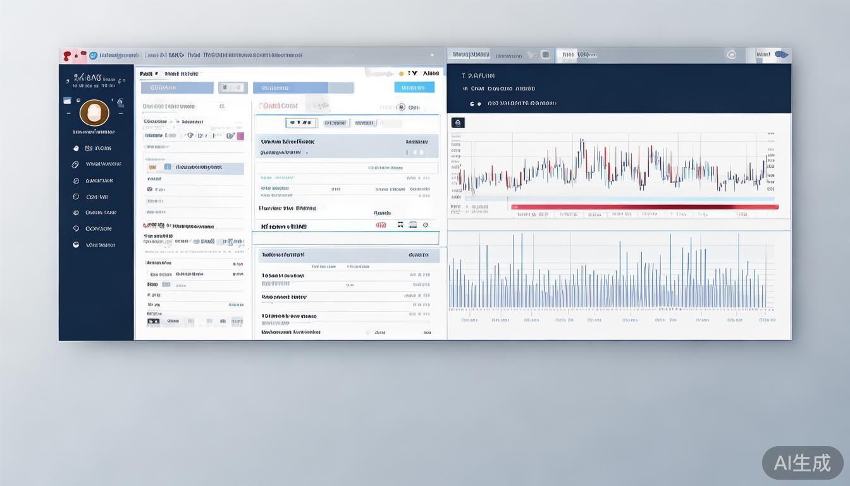Click the red badge icon in highlighted order row
Viewport: 850px width, 486px height.
[x=381, y=225]
